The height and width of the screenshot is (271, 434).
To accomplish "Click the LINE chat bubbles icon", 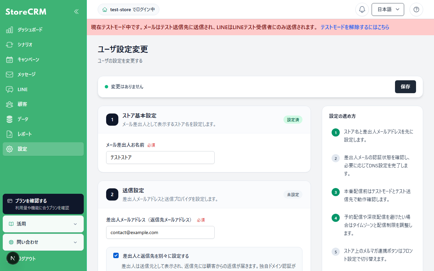I will (x=9, y=89).
